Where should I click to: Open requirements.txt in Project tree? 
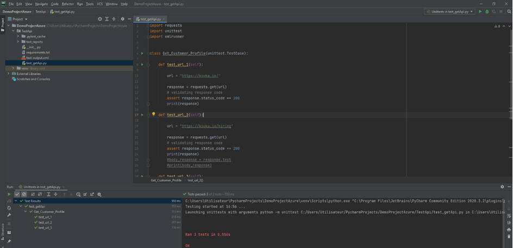coord(38,52)
